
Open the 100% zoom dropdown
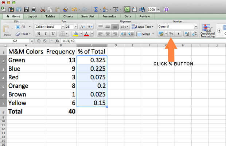coord(158,9)
